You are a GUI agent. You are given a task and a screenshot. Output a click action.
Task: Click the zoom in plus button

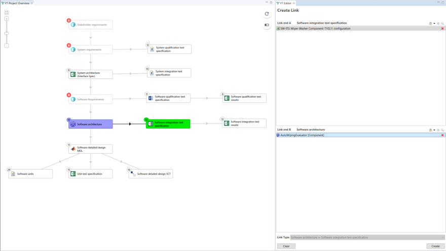click(7, 19)
